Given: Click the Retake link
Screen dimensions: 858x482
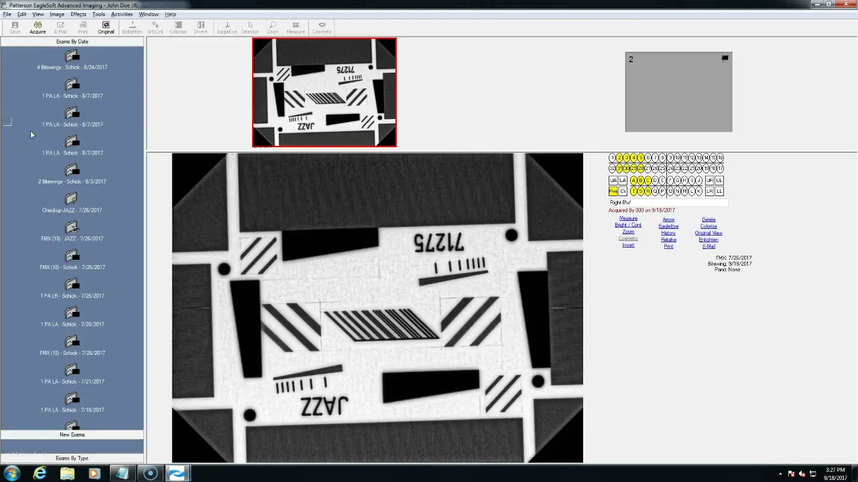Looking at the screenshot, I should (x=668, y=240).
